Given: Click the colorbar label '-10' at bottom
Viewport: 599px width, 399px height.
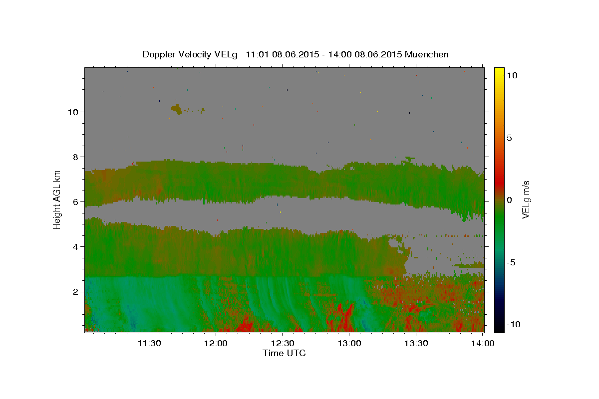Looking at the screenshot, I should [514, 324].
